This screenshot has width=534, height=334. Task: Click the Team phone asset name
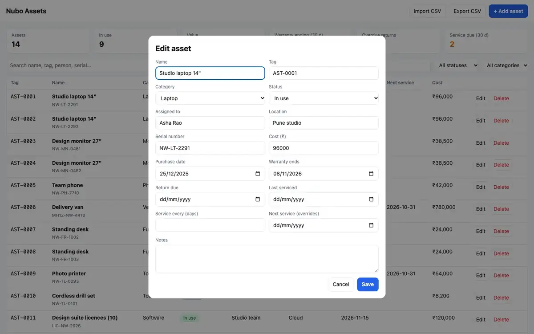pyautogui.click(x=67, y=185)
